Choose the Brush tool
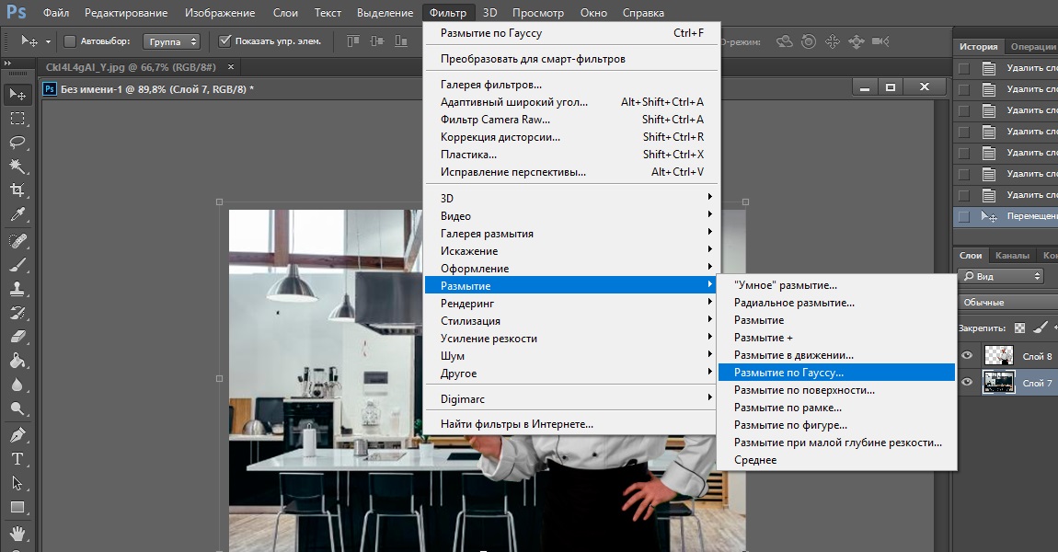 17,264
